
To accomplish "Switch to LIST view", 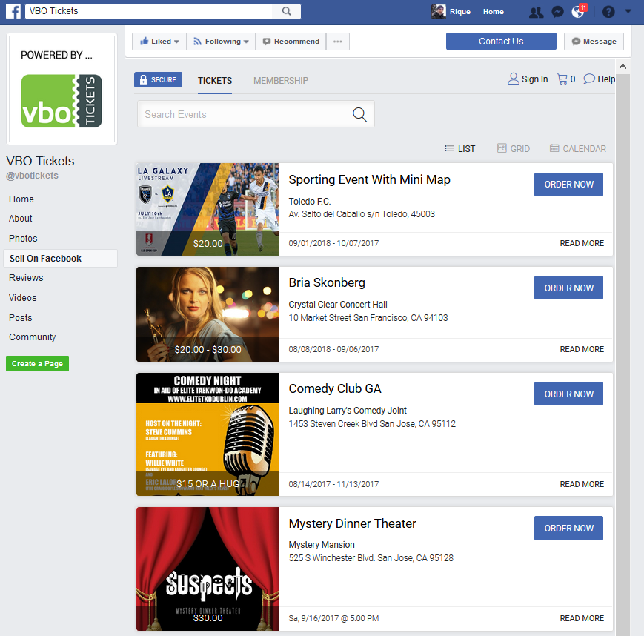I will pyautogui.click(x=460, y=149).
